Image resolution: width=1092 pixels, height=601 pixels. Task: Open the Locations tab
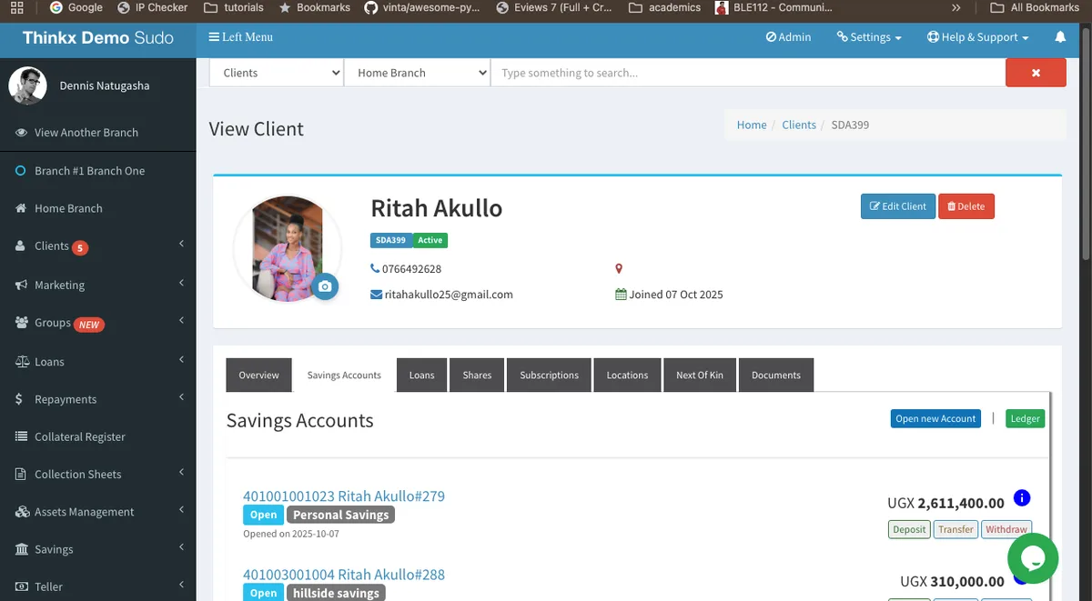[628, 375]
